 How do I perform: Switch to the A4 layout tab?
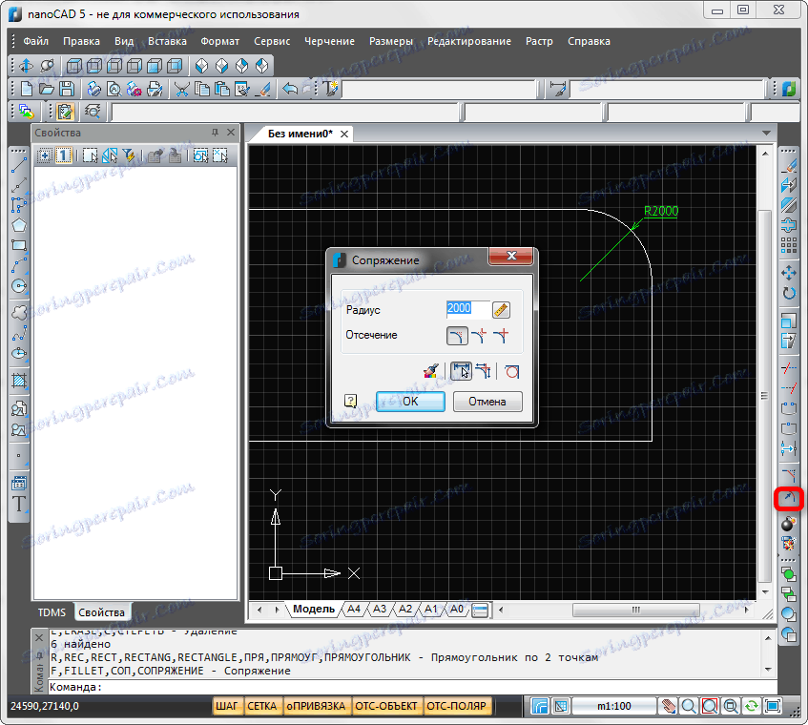tap(354, 609)
